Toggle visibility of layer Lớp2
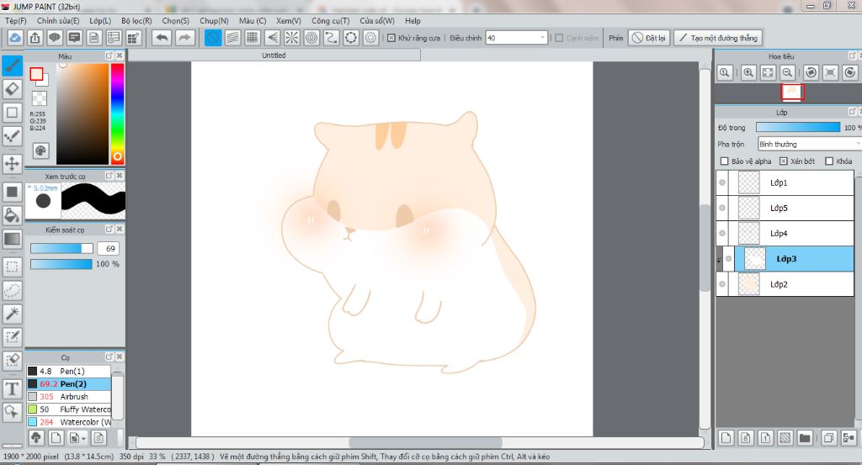This screenshot has width=862, height=465. coord(722,284)
